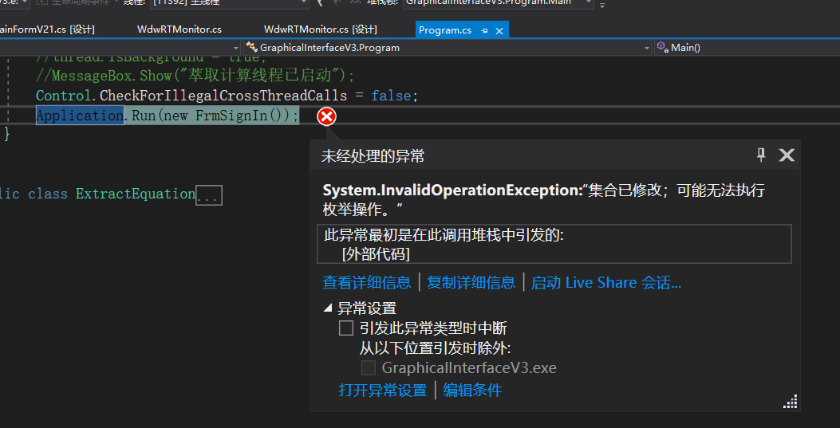Screen dimensions: 840x428
Task: Open the GraphicalInterfaceV3.Program class dropdown
Action: (x=647, y=48)
